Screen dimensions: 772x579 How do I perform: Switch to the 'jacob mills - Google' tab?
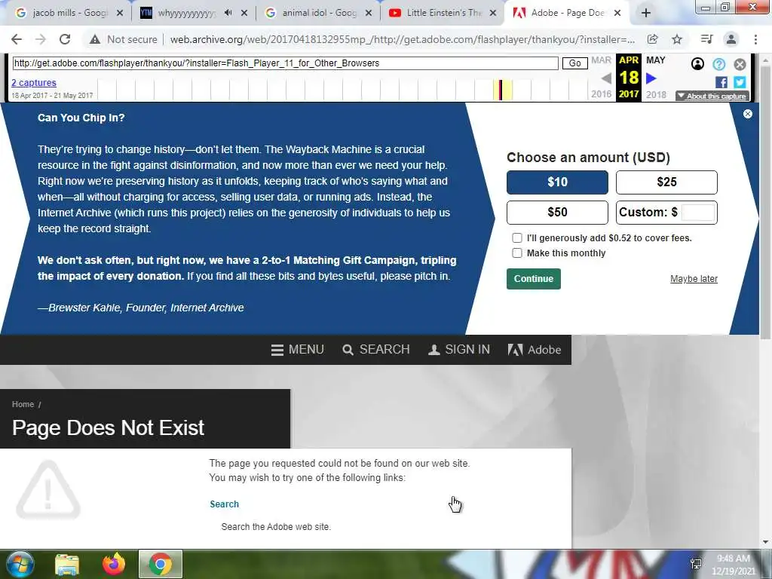click(x=69, y=14)
